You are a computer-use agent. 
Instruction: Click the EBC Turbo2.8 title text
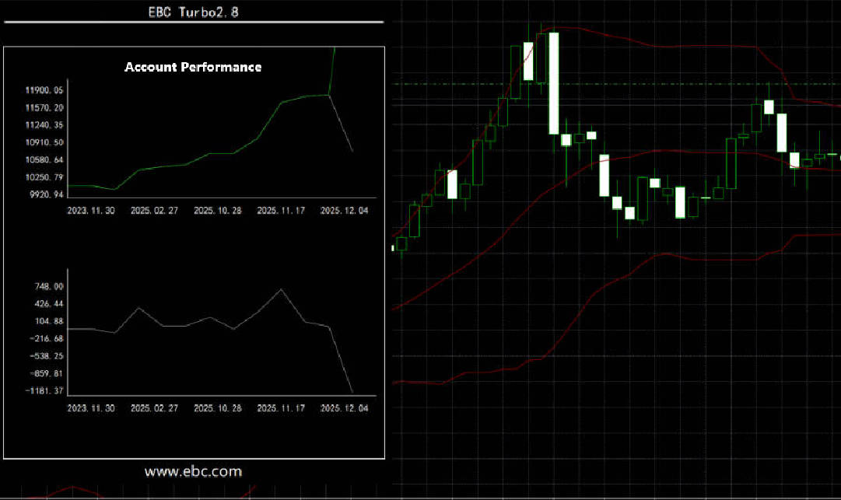[193, 12]
